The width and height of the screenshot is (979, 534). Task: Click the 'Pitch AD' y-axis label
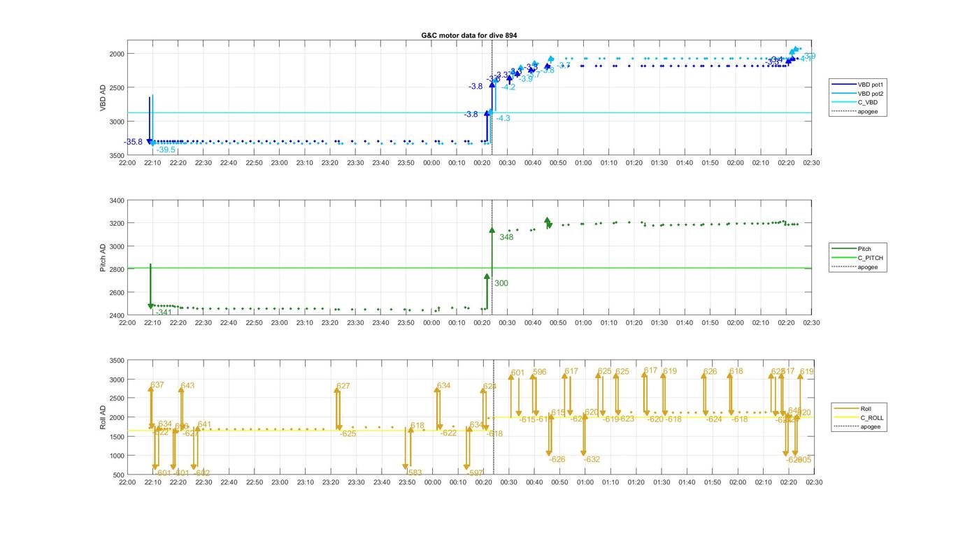click(x=103, y=258)
